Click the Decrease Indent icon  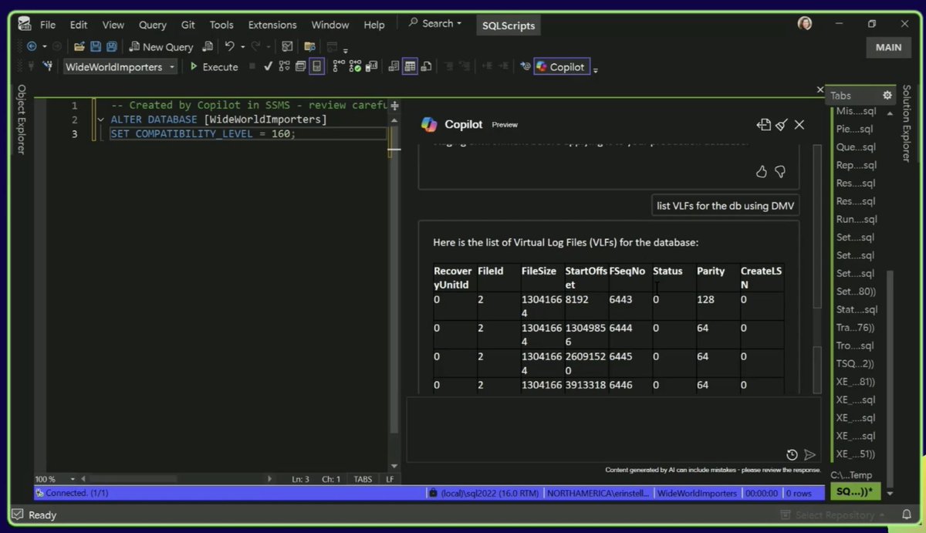tap(487, 66)
